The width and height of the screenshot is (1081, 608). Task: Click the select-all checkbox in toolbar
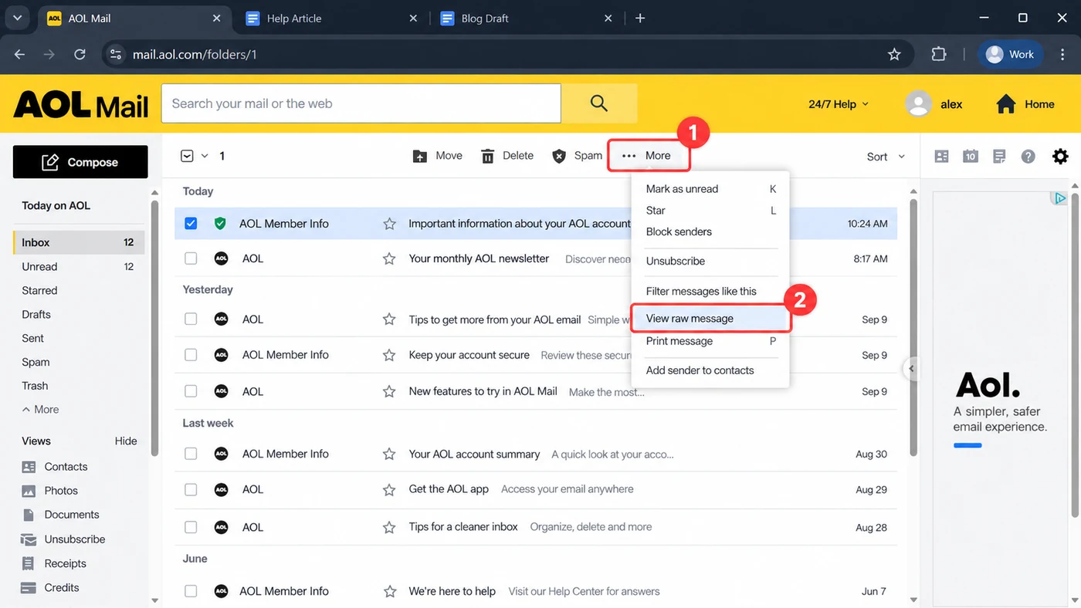tap(187, 156)
